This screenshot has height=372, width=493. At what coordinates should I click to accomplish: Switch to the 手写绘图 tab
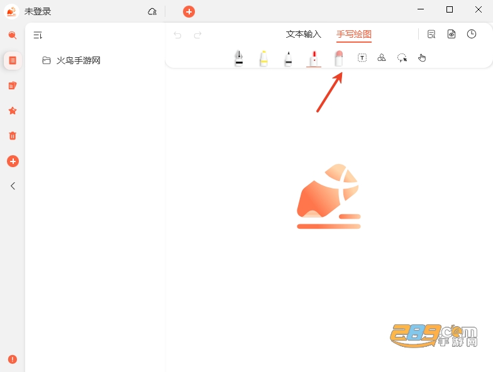tap(354, 34)
